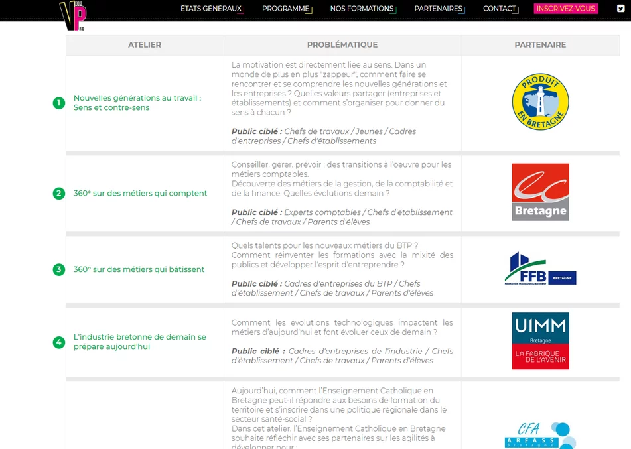Go to Nos Formations menu

click(362, 9)
